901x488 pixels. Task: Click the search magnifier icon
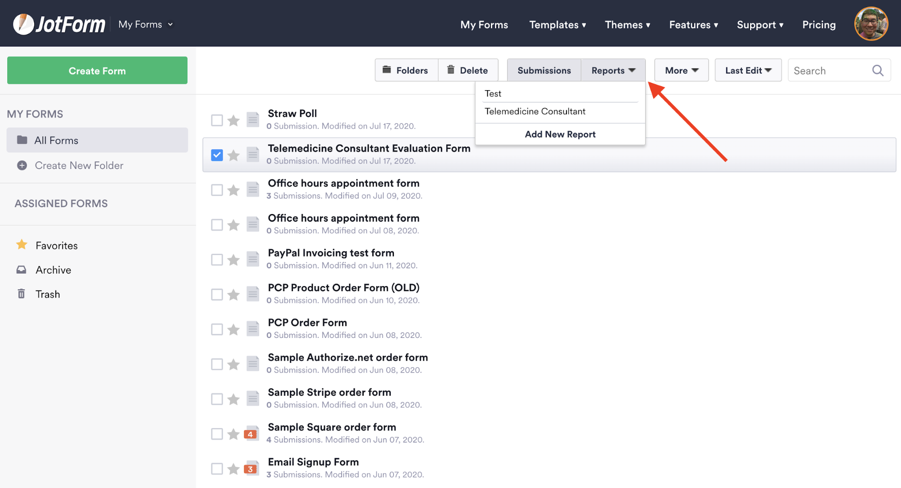(x=878, y=70)
